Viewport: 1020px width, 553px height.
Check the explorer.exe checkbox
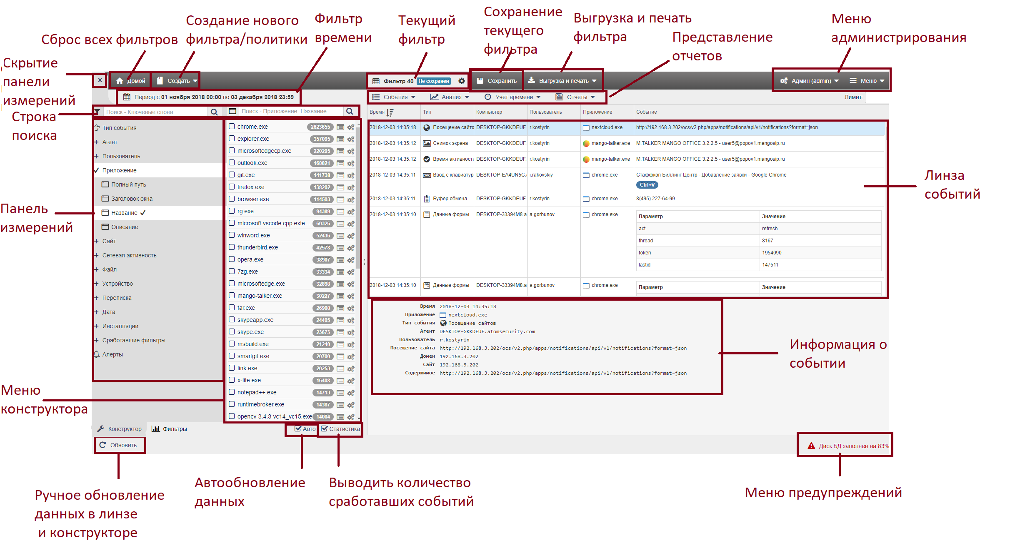point(232,139)
